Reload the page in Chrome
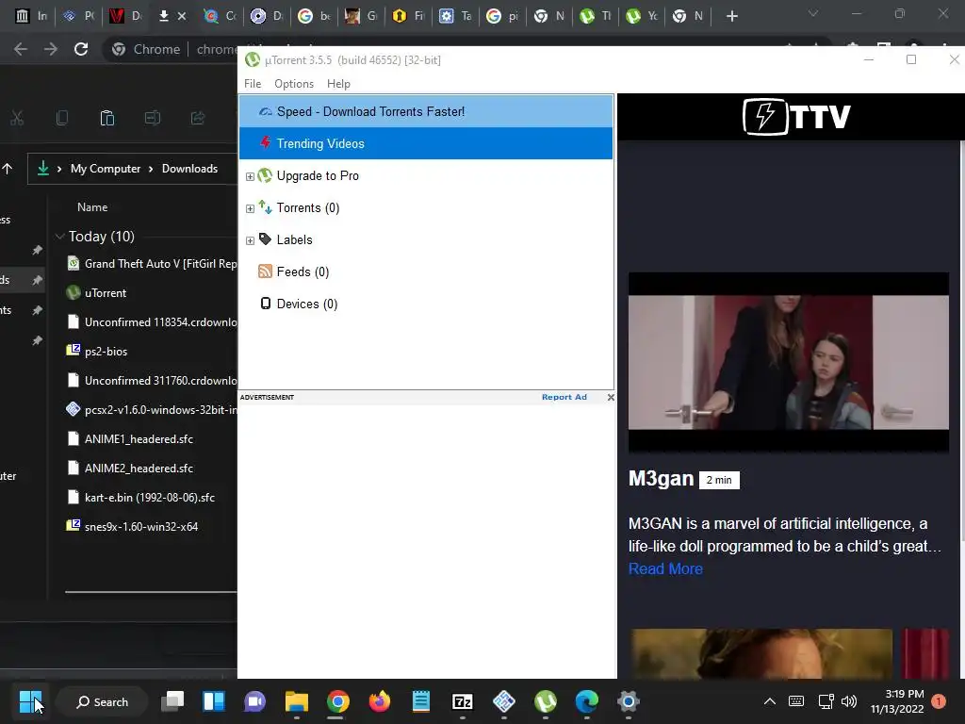Viewport: 965px width, 724px height. [x=81, y=49]
